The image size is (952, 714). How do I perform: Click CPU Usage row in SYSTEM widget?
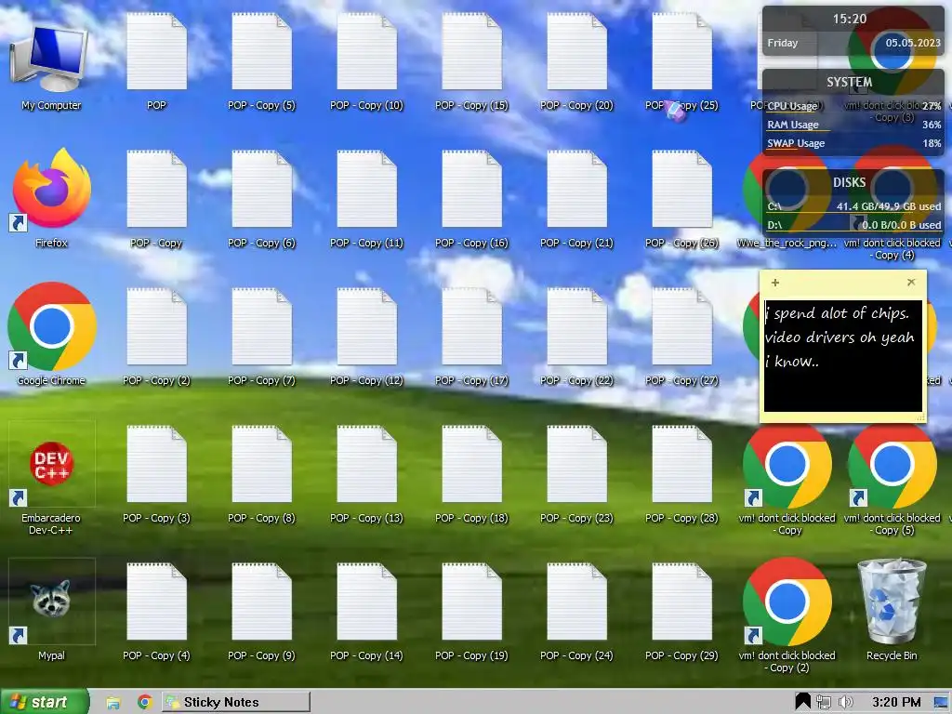[x=853, y=106]
